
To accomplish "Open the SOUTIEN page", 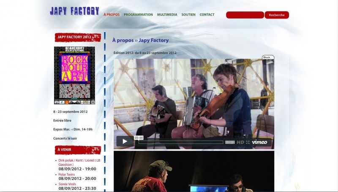I will coord(188,15).
